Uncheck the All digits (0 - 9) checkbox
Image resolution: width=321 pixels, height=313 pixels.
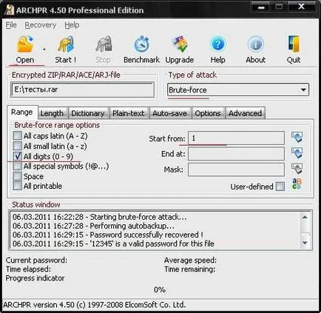click(18, 156)
